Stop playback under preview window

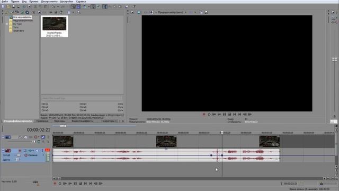229,115
